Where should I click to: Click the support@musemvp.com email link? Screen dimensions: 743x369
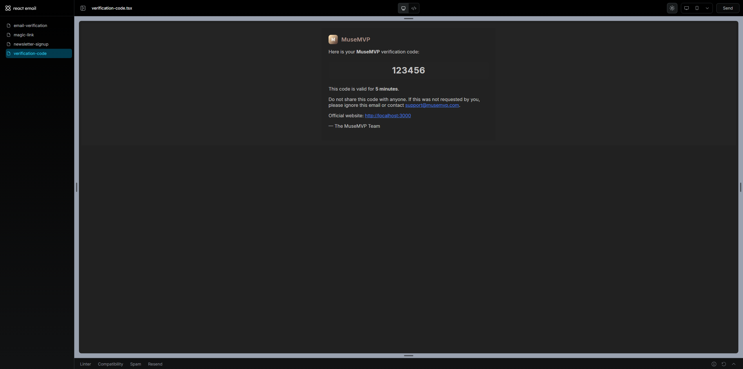coord(432,105)
